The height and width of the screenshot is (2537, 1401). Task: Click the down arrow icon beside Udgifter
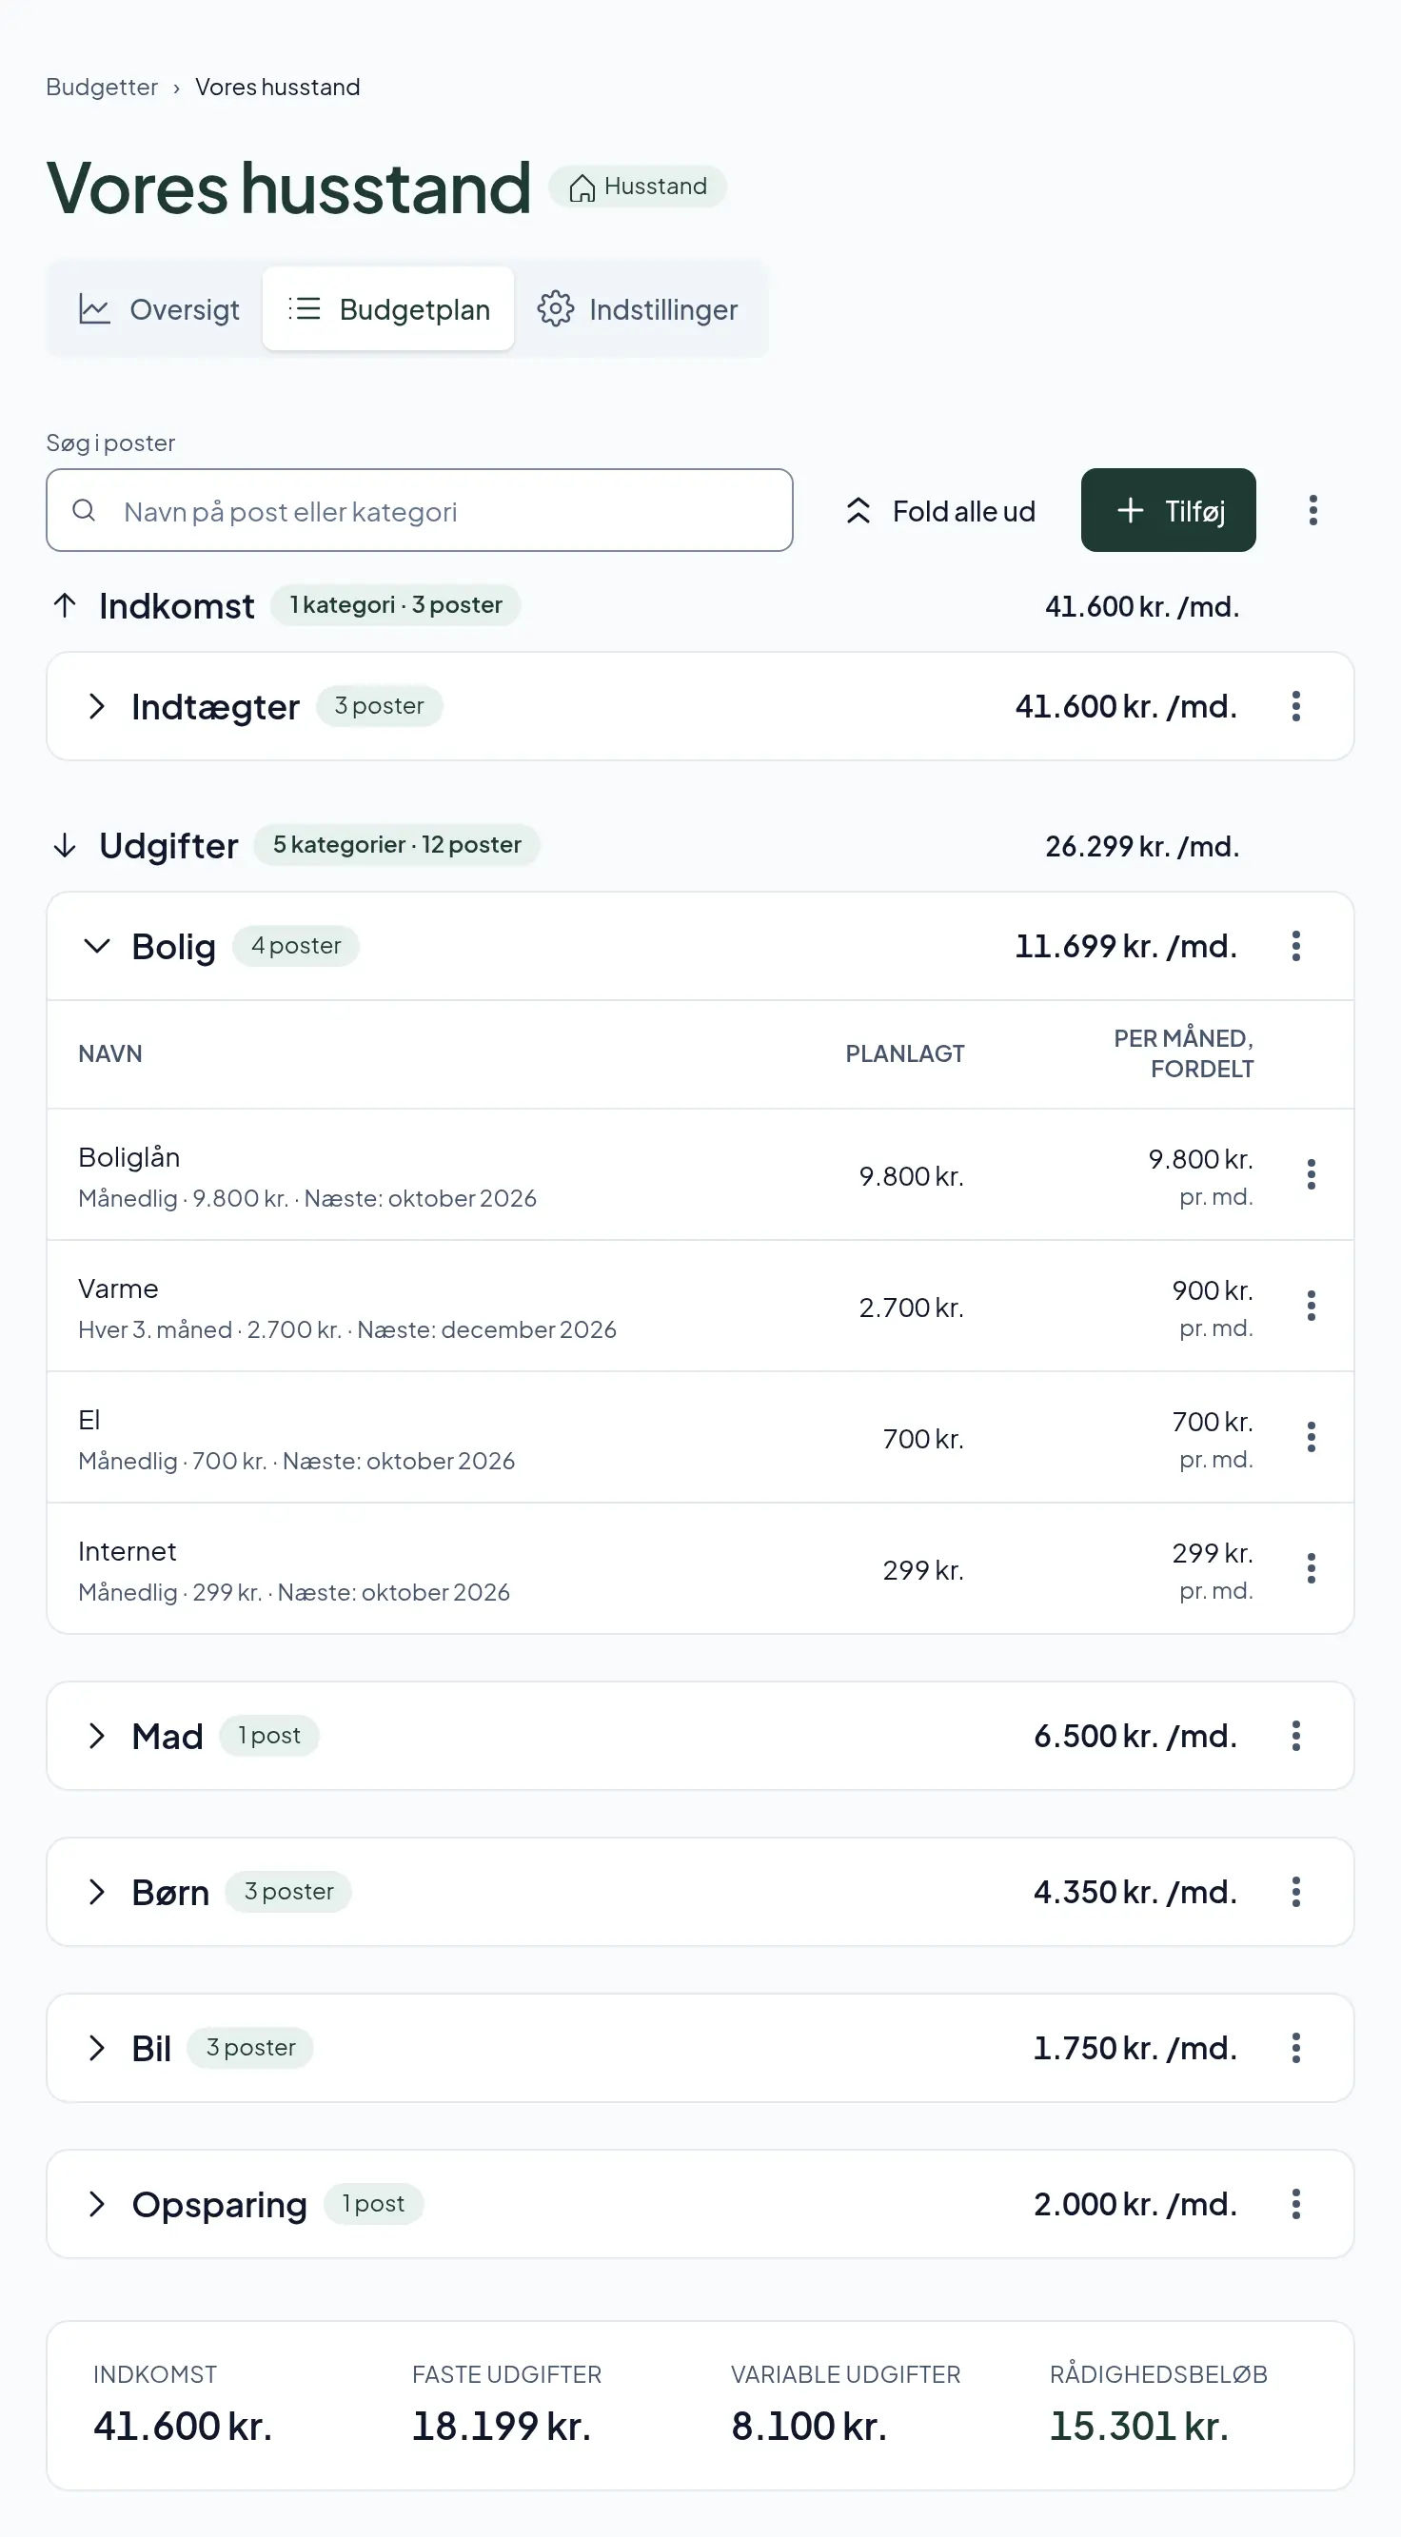(x=65, y=845)
